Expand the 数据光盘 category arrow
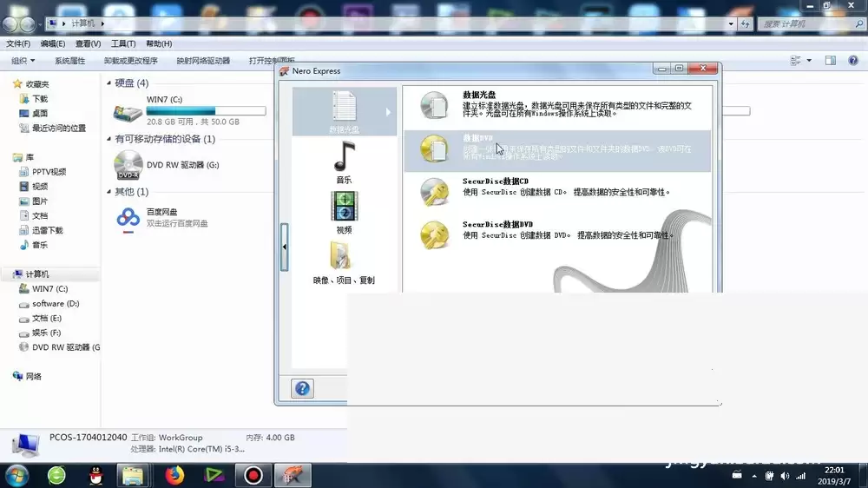 [x=388, y=112]
